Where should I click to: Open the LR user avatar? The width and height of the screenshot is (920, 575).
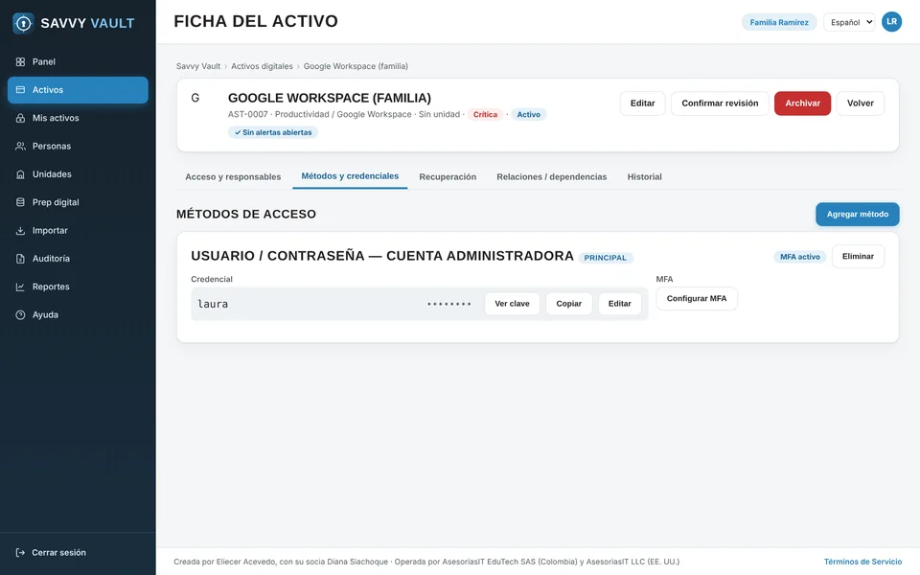pyautogui.click(x=891, y=22)
